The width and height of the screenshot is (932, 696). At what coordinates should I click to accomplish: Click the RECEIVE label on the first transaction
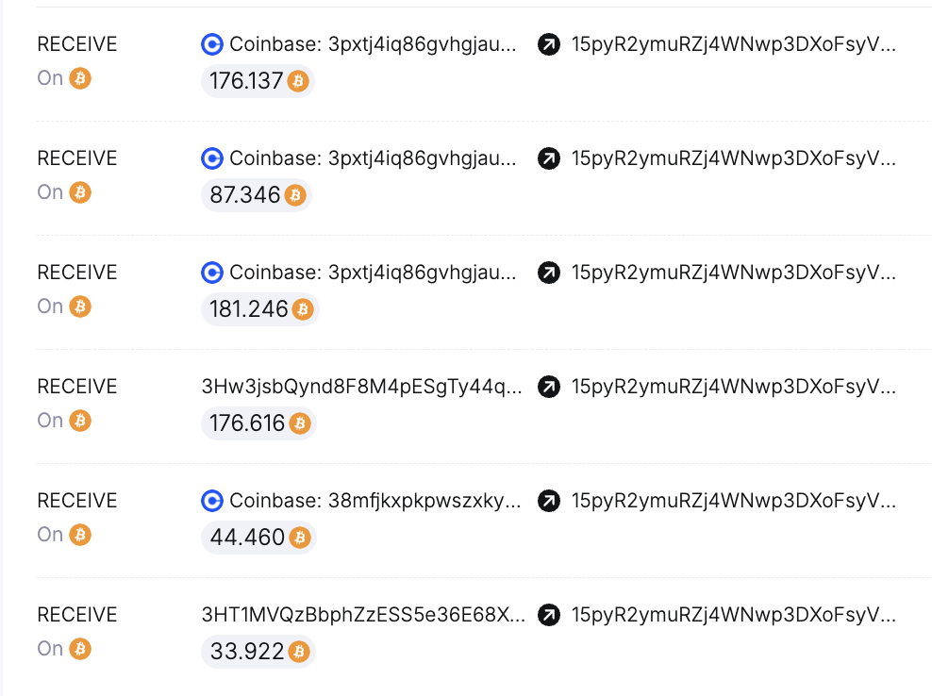(x=76, y=43)
